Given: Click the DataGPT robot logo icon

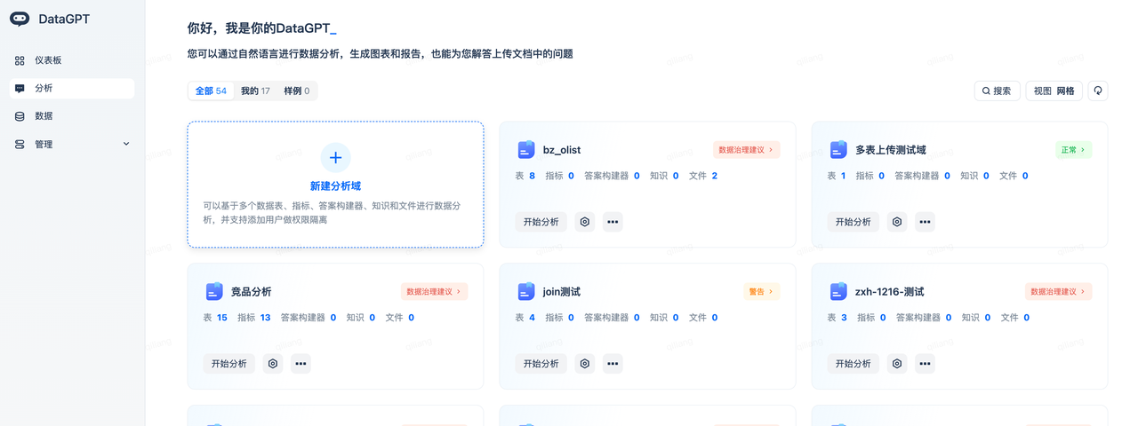Looking at the screenshot, I should click(x=20, y=19).
